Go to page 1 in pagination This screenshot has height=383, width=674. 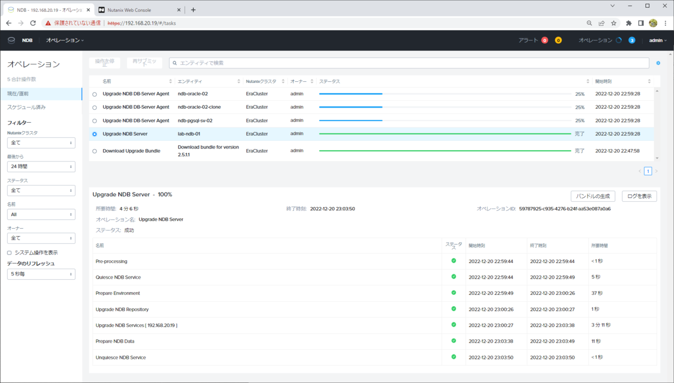pos(648,171)
